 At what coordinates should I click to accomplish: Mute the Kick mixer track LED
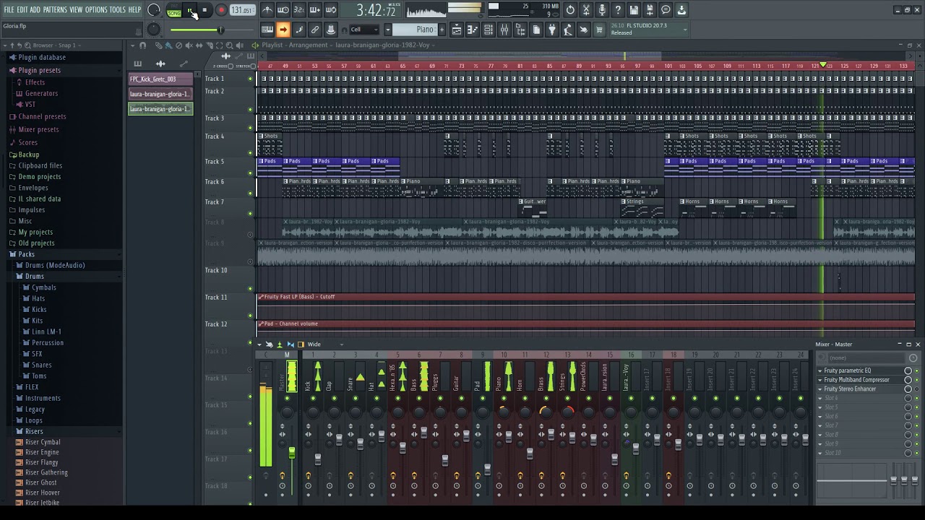point(313,399)
